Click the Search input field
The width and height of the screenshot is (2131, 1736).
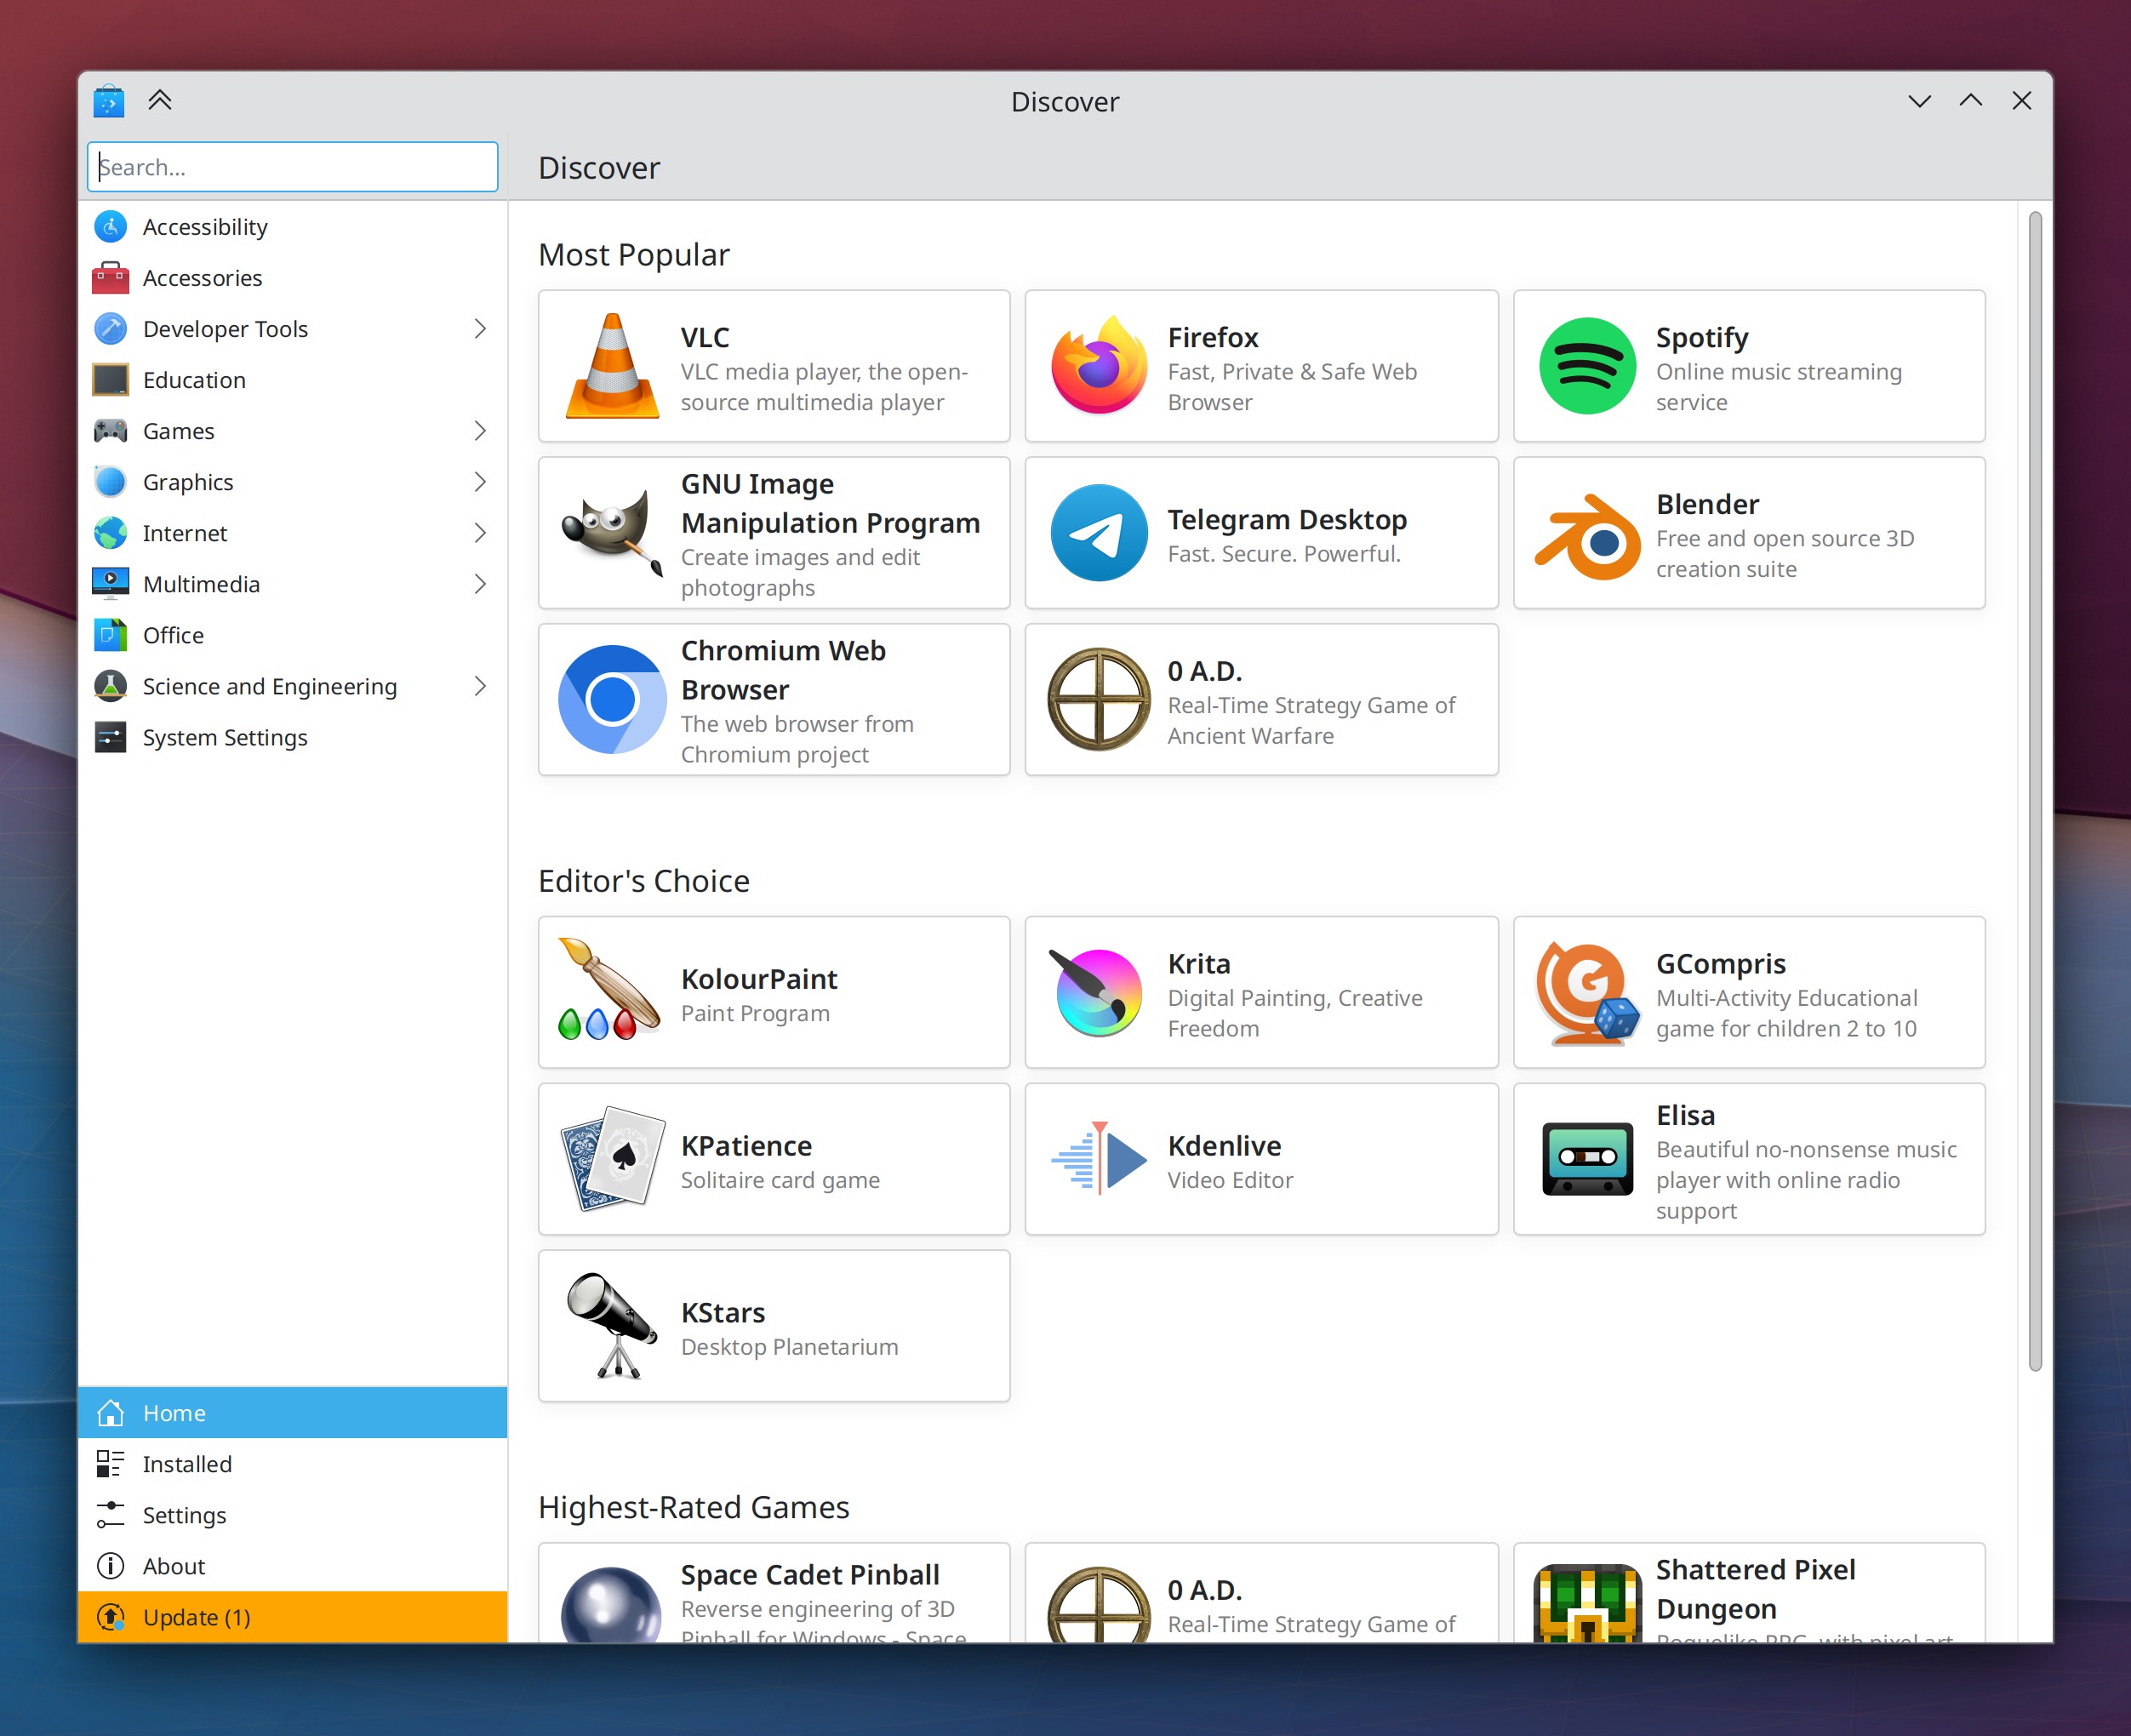click(292, 167)
